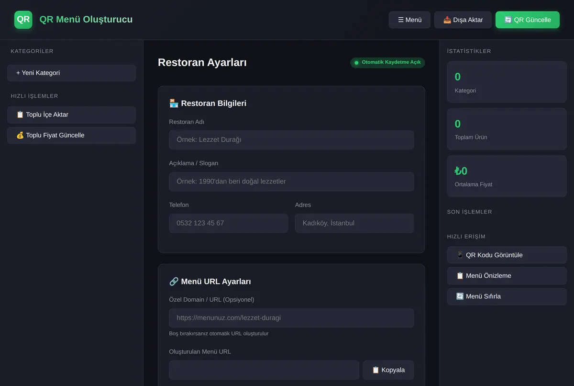Screen dimensions: 574x386
Task: Click the QR Menü Oluşturucu title text
Action: coord(86,20)
